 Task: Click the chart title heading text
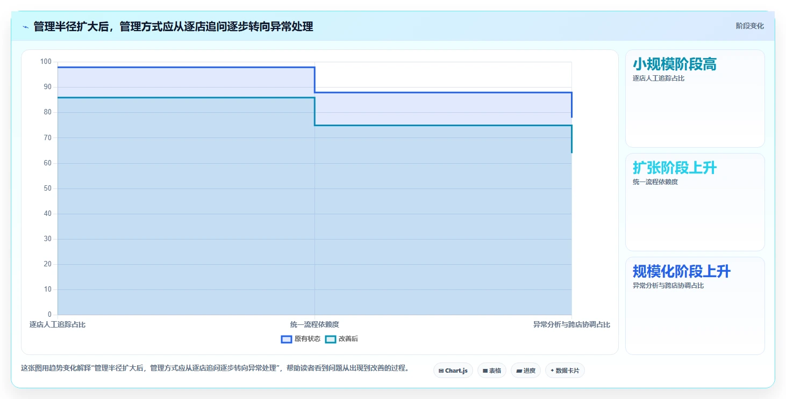click(173, 26)
